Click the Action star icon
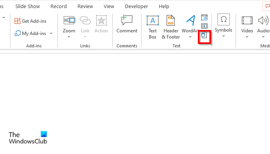270x154 pixels. pyautogui.click(x=101, y=21)
